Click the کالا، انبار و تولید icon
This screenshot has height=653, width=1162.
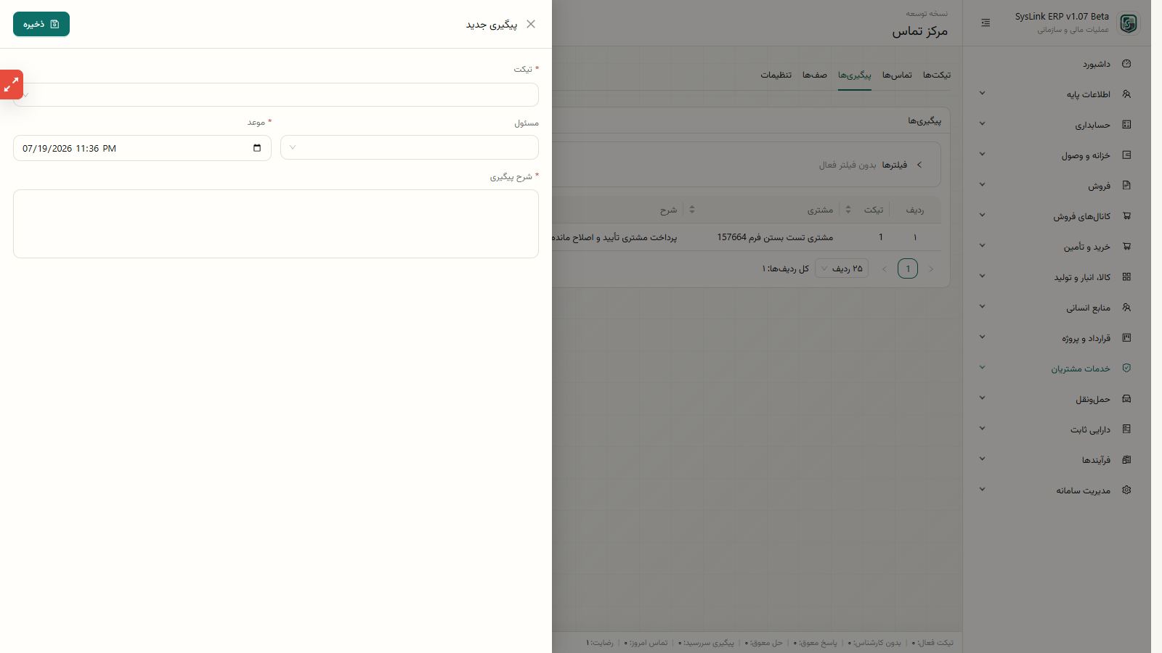point(1126,277)
